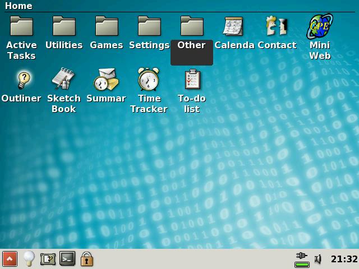Viewport: 359px width, 269px height.
Task: Open the terminal from the taskbar
Action: click(67, 258)
